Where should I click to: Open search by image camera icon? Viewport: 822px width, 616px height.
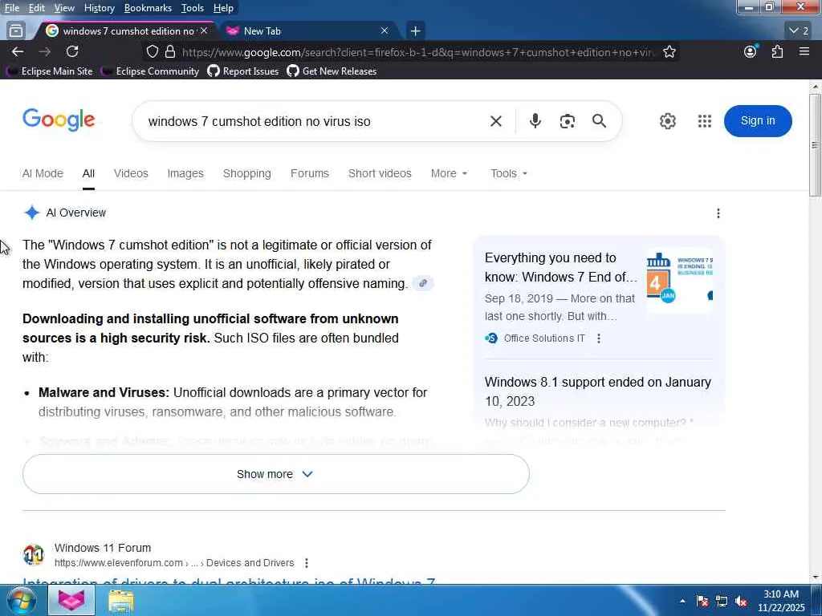coord(567,122)
